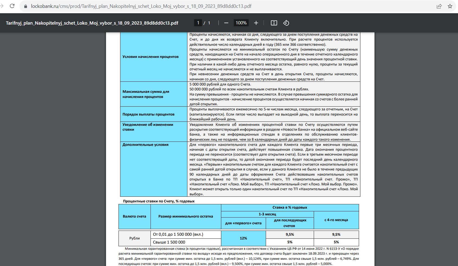
Task: Click the '1-3 месяц' header cell
Action: coord(267,214)
